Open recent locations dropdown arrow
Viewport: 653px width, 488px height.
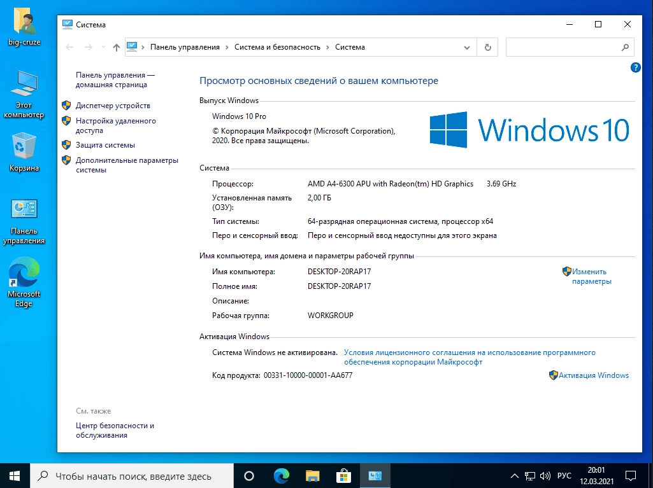(x=103, y=48)
